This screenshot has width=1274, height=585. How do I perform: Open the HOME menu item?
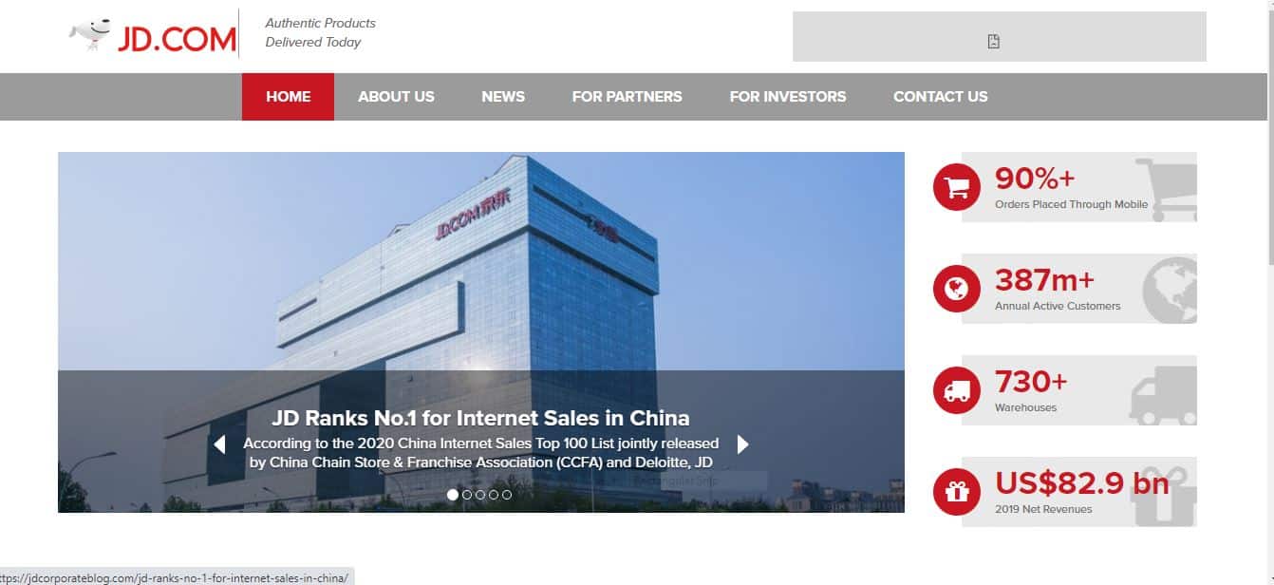[x=288, y=97]
